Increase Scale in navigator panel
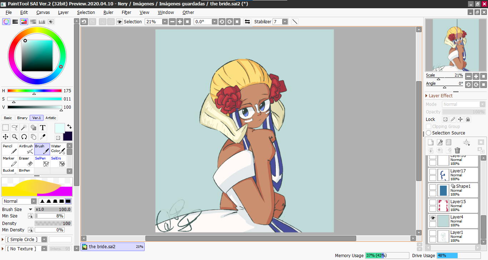488x260 pixels. tap(476, 76)
